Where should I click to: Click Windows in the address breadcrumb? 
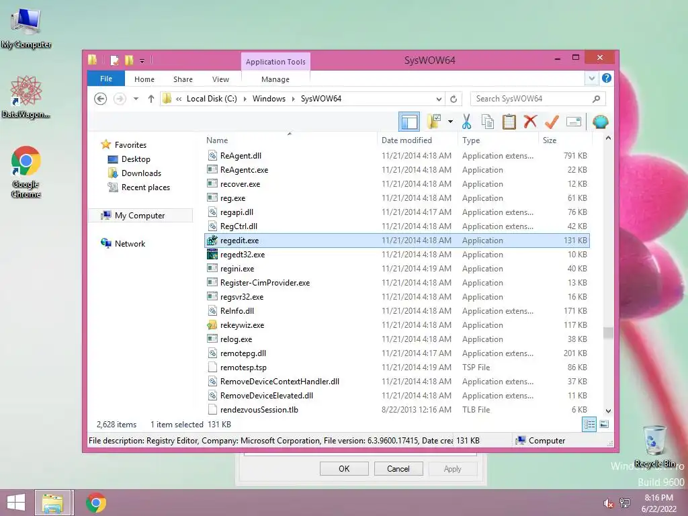(x=269, y=99)
